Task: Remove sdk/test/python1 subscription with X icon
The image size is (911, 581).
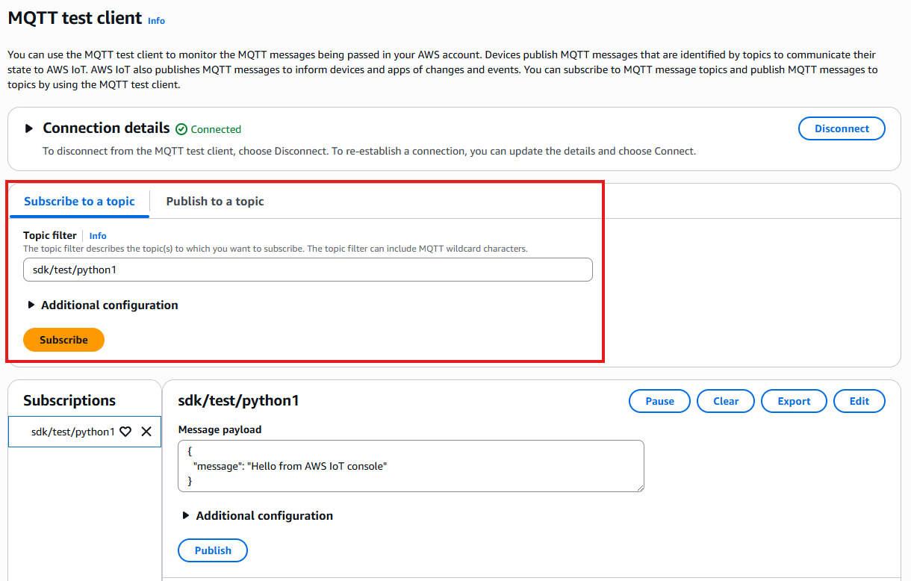Action: pos(146,432)
